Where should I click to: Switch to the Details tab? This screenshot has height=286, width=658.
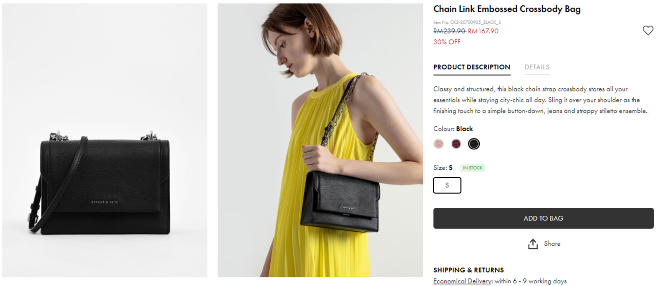click(x=537, y=67)
